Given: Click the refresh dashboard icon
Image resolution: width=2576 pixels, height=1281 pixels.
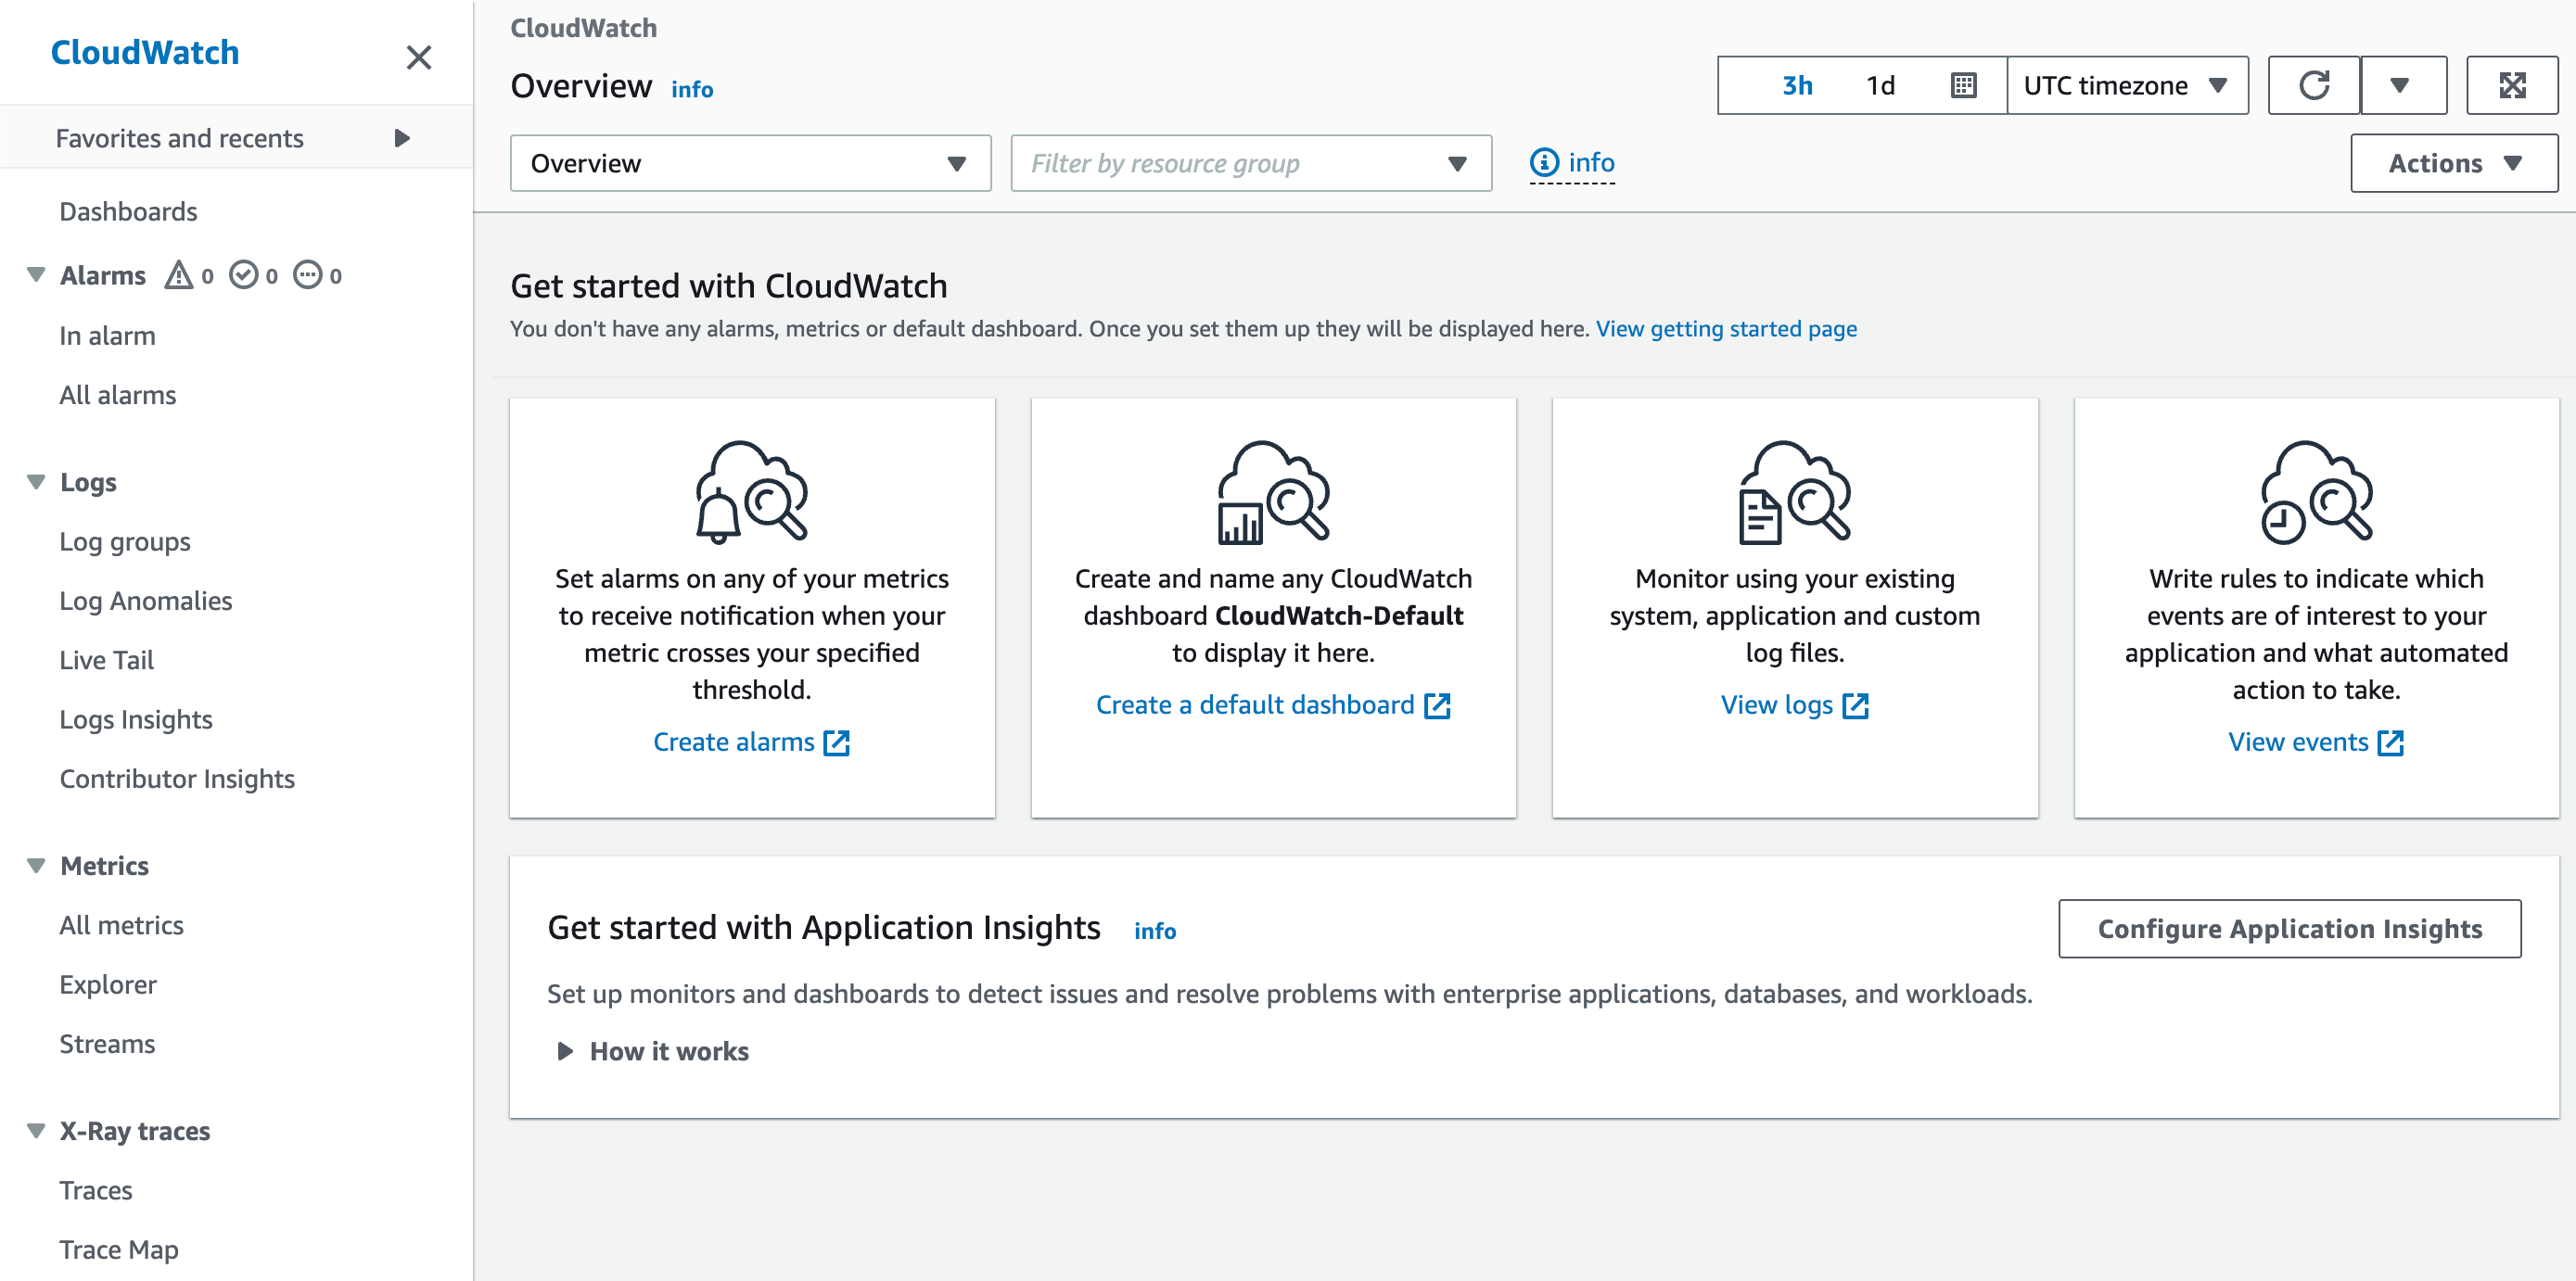Looking at the screenshot, I should [x=2313, y=86].
